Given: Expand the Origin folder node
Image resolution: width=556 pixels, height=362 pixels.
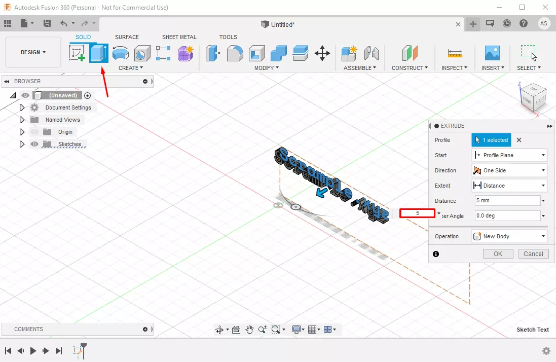Looking at the screenshot, I should 22,132.
